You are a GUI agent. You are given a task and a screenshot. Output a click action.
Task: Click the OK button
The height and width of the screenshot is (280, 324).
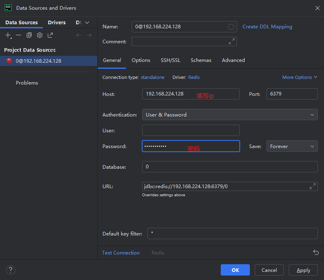coord(235,270)
